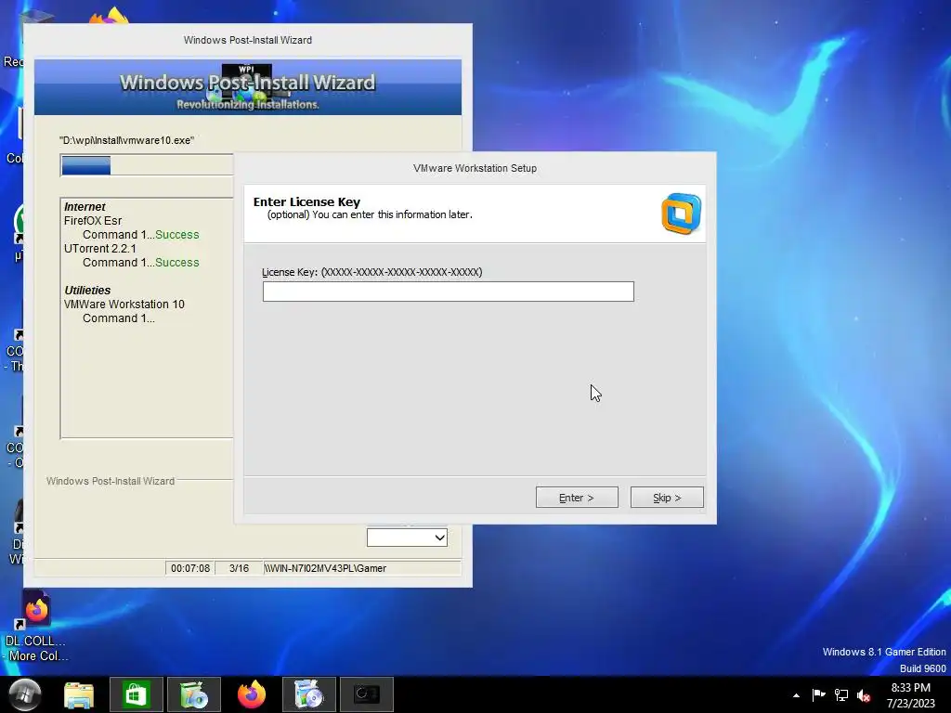Click the \\WIN-N7I02MV43PL\Gamer status cell
951x713 pixels.
pyautogui.click(x=361, y=568)
